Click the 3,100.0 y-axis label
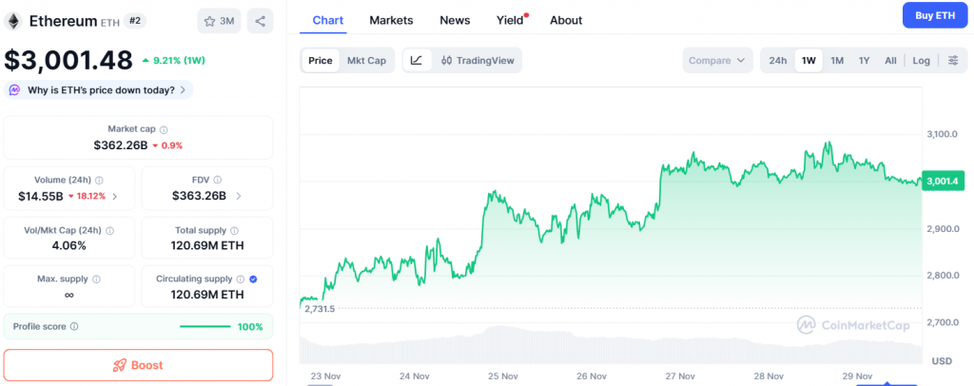This screenshot has width=974, height=386. (943, 134)
